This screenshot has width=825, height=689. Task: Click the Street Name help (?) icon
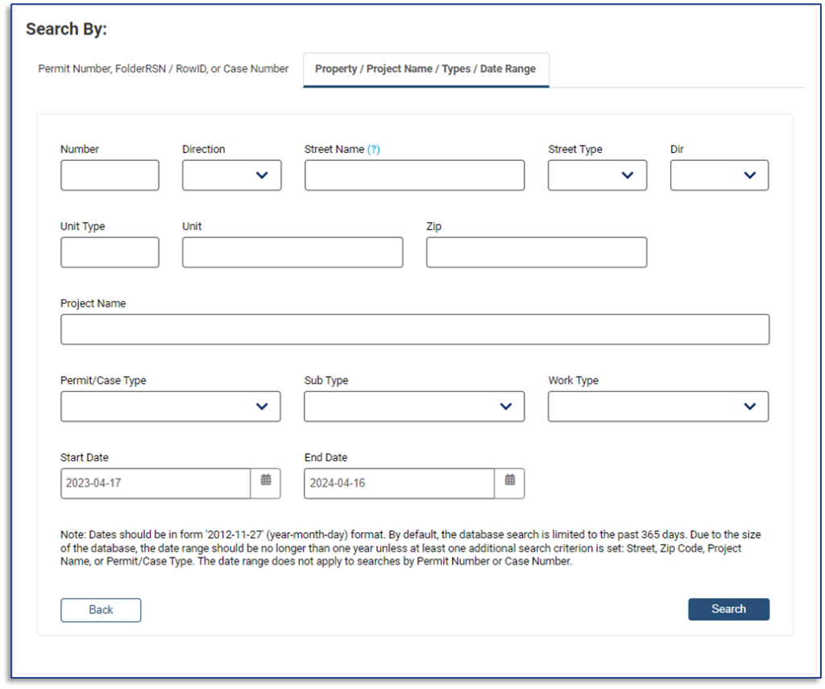[374, 150]
